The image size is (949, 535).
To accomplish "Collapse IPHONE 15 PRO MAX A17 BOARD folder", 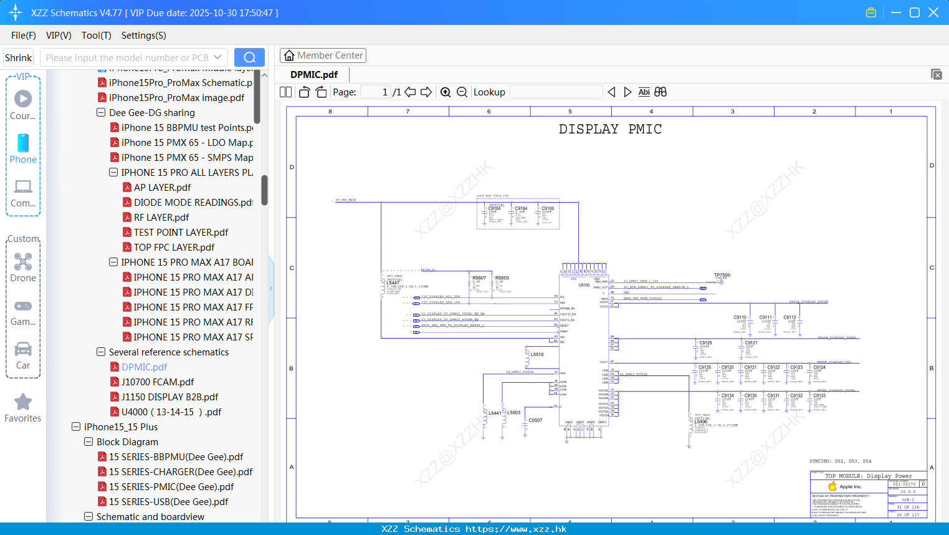I will pyautogui.click(x=113, y=262).
